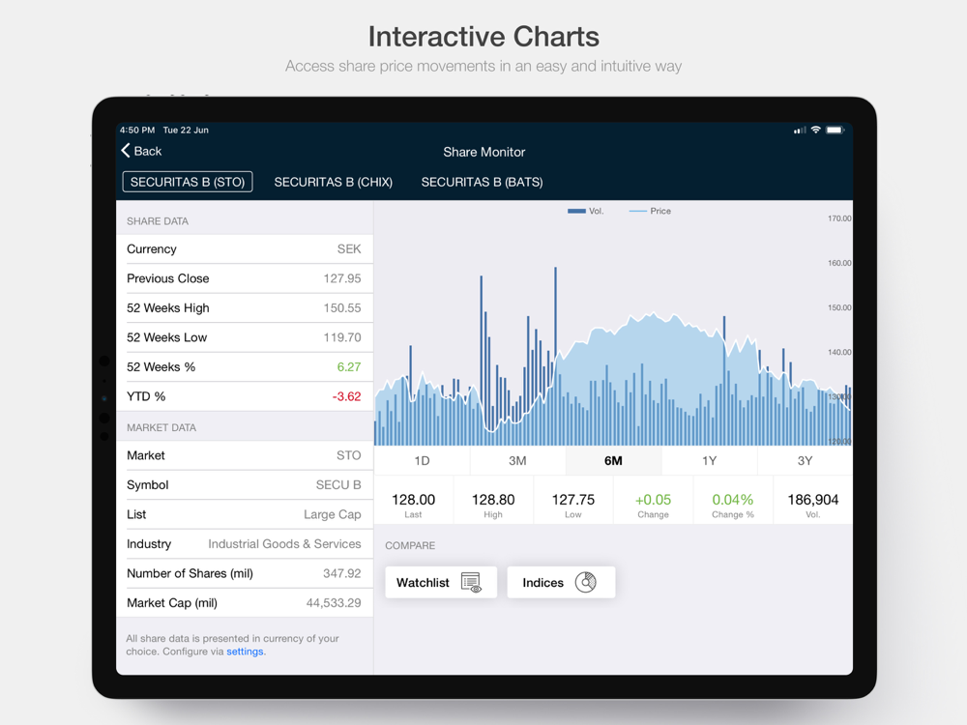Check the battery status icon
The height and width of the screenshot is (725, 967).
click(x=835, y=130)
